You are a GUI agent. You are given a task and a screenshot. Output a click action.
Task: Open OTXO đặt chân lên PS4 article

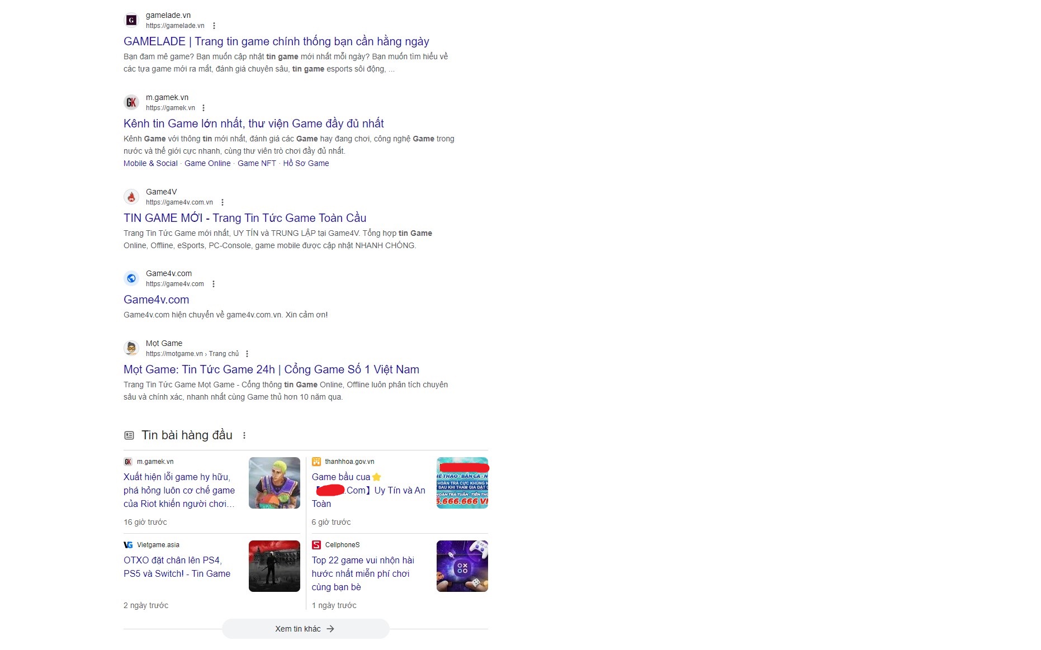pos(177,567)
